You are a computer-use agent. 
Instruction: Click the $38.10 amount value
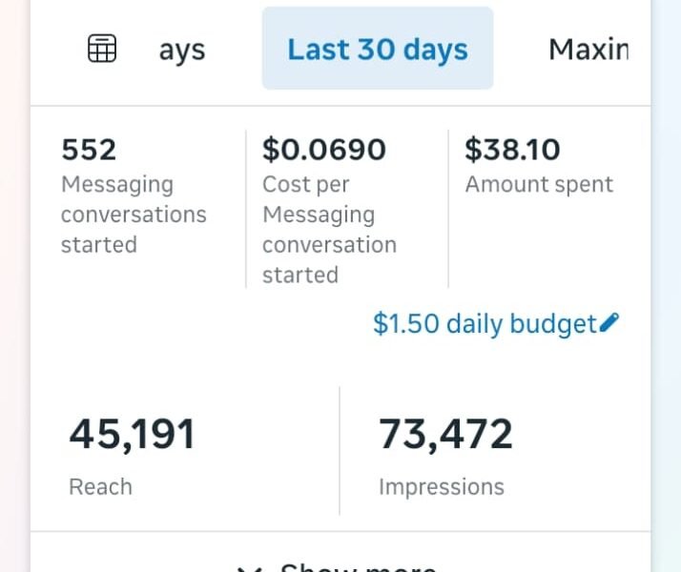tap(512, 150)
